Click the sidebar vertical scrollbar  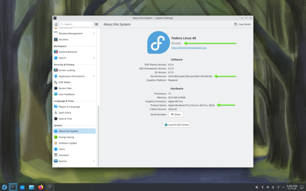click(98, 136)
